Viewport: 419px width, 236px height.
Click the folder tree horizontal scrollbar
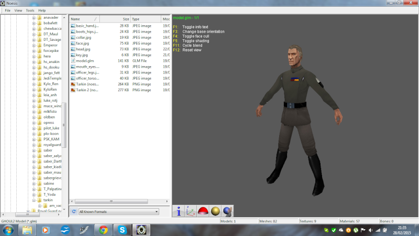point(27,214)
